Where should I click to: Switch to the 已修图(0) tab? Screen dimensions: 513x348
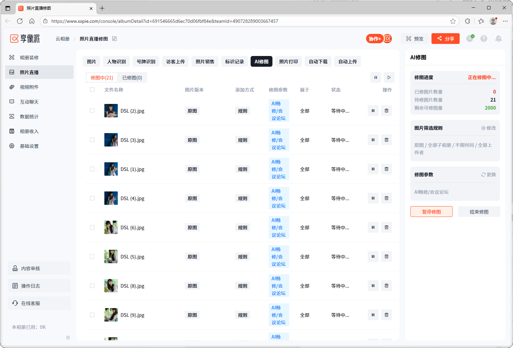coord(132,78)
